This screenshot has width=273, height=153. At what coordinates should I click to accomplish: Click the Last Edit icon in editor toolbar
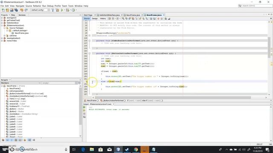(110, 18)
